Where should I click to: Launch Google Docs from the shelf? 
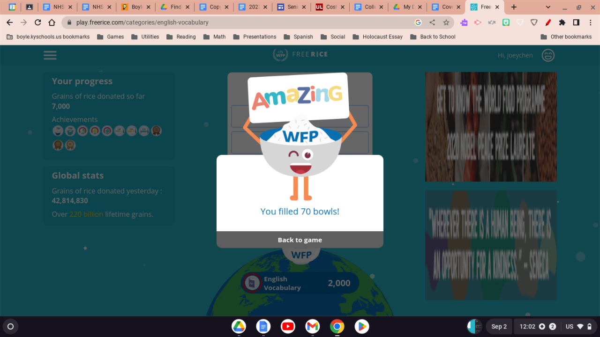point(263,326)
